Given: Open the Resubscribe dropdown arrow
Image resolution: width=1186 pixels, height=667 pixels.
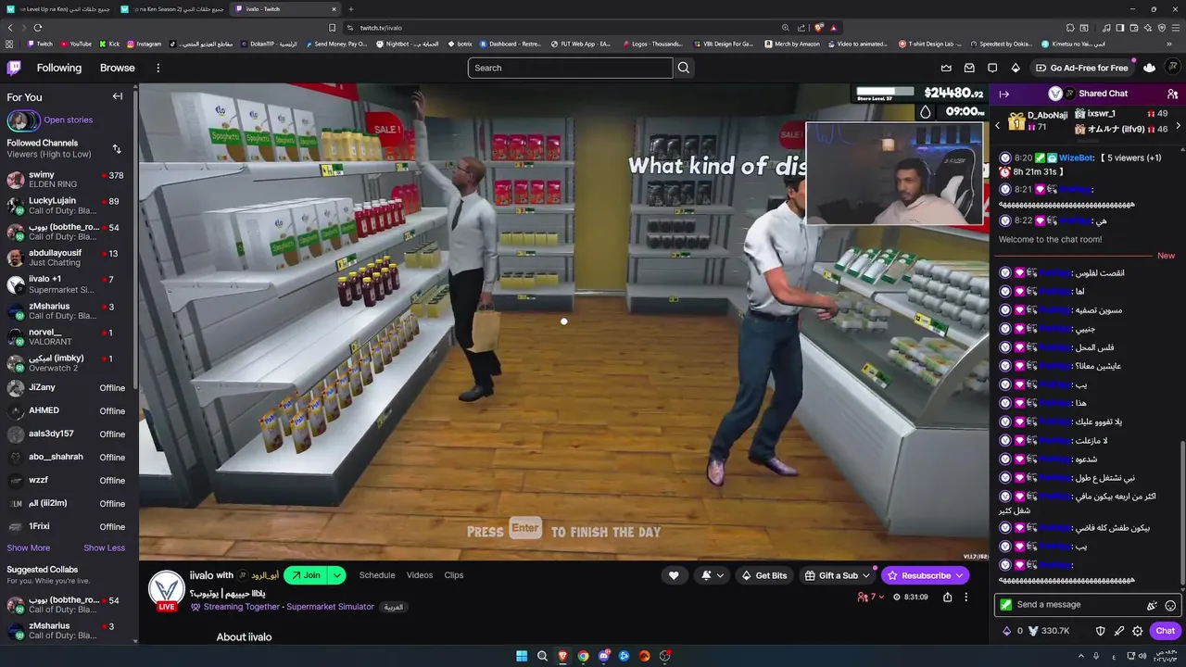Looking at the screenshot, I should [961, 575].
